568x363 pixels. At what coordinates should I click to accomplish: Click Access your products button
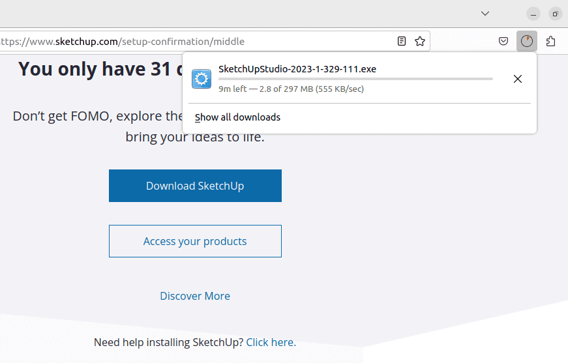[x=195, y=241]
